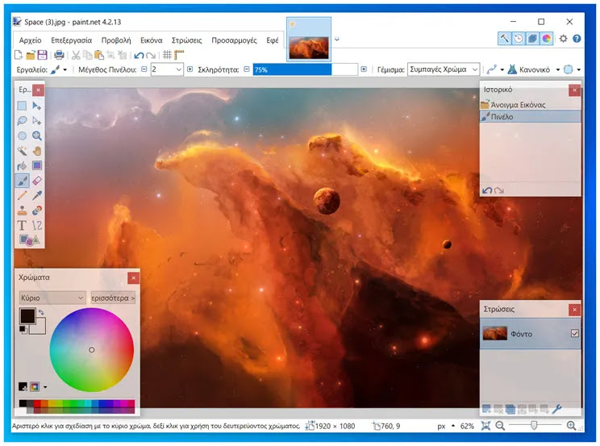Increase brush size with plus button
600x446 pixels.
coord(190,69)
